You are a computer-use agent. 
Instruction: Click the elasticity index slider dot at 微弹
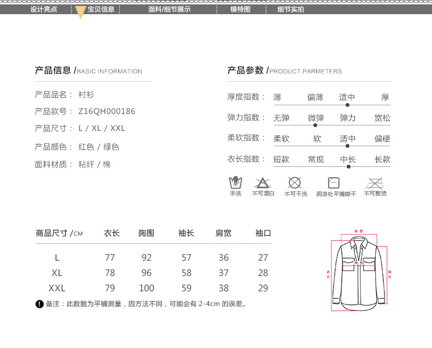(x=316, y=125)
